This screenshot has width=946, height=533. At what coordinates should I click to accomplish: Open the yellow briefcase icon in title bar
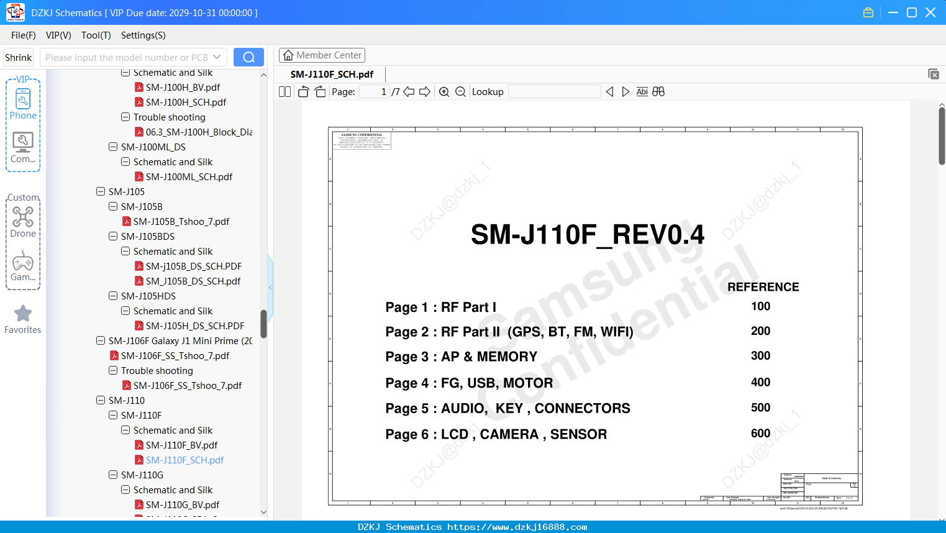[x=868, y=12]
